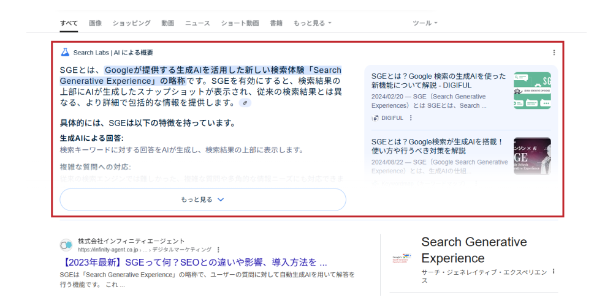This screenshot has width=613, height=306.
Task: Click the Search Labs flask icon
Action: click(65, 52)
